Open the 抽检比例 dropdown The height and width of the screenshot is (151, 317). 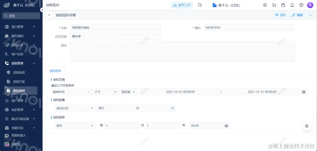75,108
